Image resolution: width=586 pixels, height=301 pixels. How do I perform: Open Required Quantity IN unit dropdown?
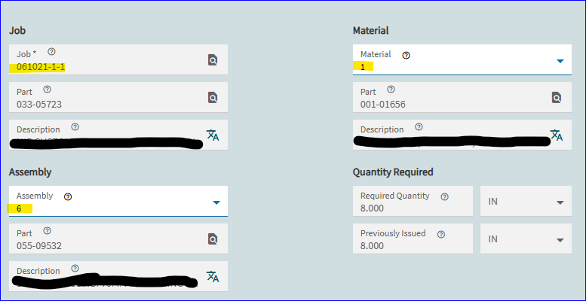click(526, 201)
